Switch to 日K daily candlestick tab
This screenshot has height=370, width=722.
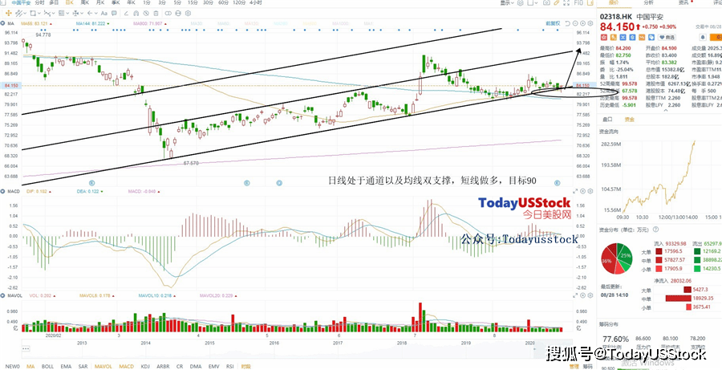click(70, 2)
